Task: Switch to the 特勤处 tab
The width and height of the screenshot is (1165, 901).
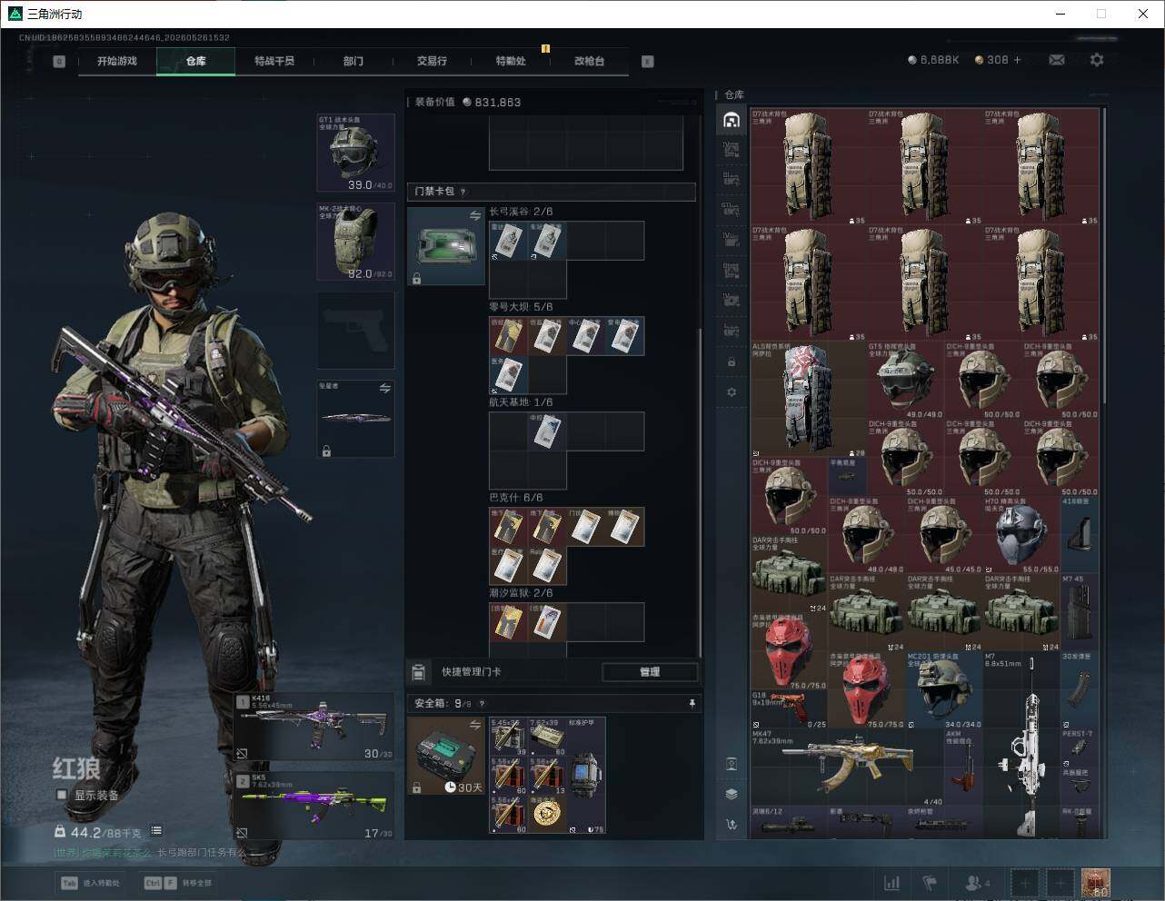Action: (511, 61)
